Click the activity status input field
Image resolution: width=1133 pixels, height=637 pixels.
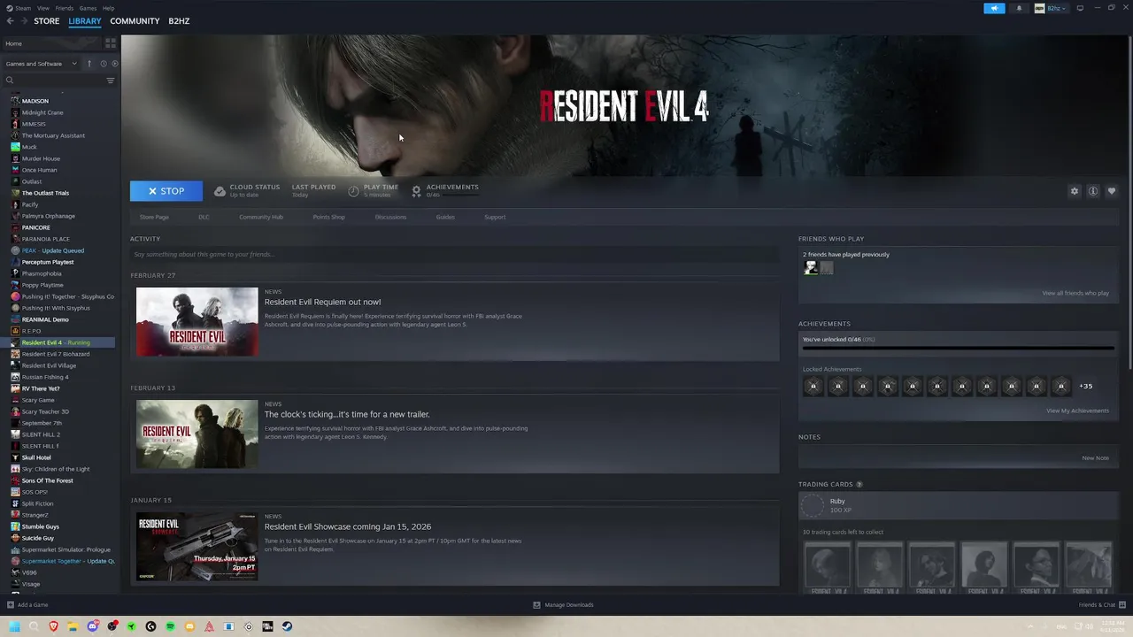(454, 255)
